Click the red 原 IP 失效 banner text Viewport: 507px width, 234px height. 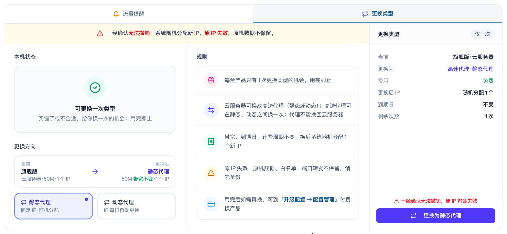(x=216, y=33)
